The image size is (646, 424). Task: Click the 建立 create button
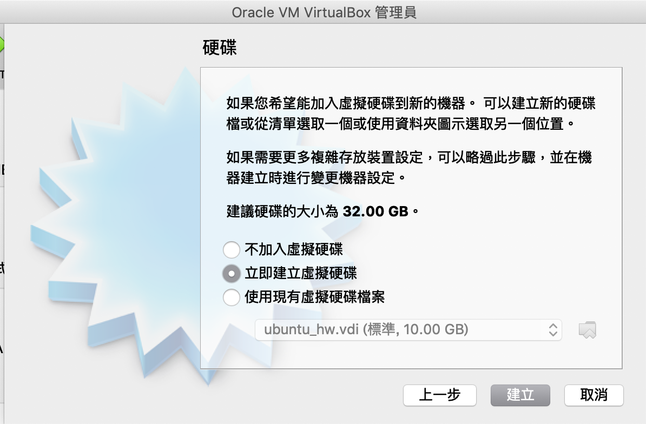tap(520, 395)
